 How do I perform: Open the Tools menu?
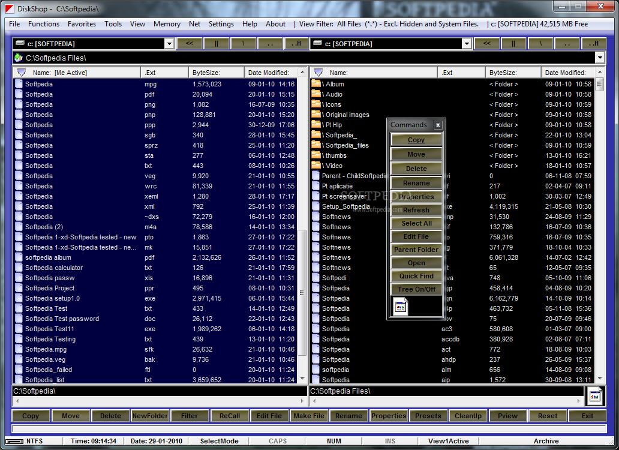coord(113,24)
